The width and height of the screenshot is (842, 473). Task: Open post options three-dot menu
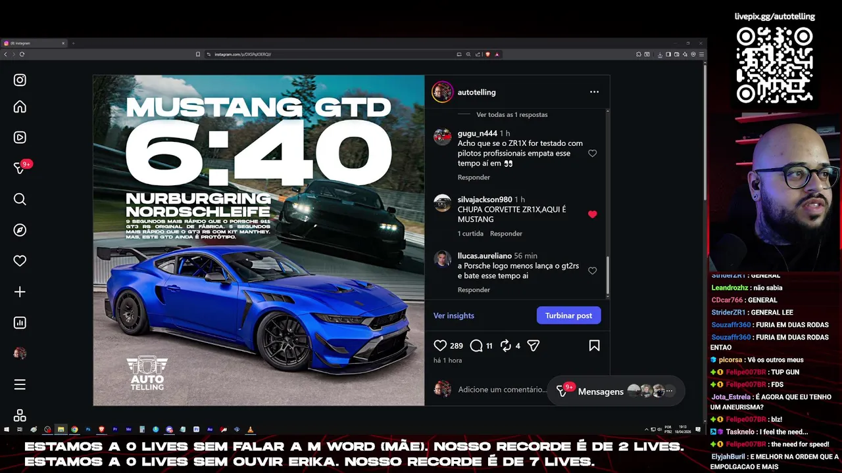click(594, 92)
